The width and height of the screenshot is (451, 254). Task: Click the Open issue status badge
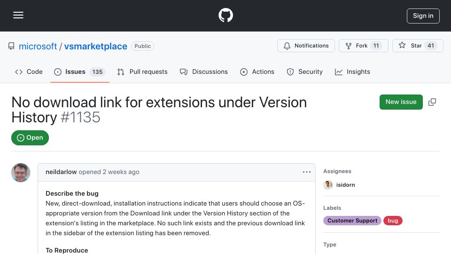[30, 138]
